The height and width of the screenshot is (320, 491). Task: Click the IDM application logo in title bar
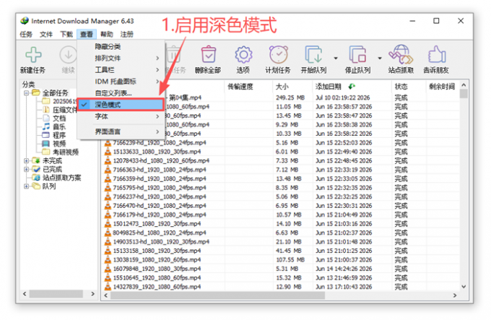tap(25, 21)
